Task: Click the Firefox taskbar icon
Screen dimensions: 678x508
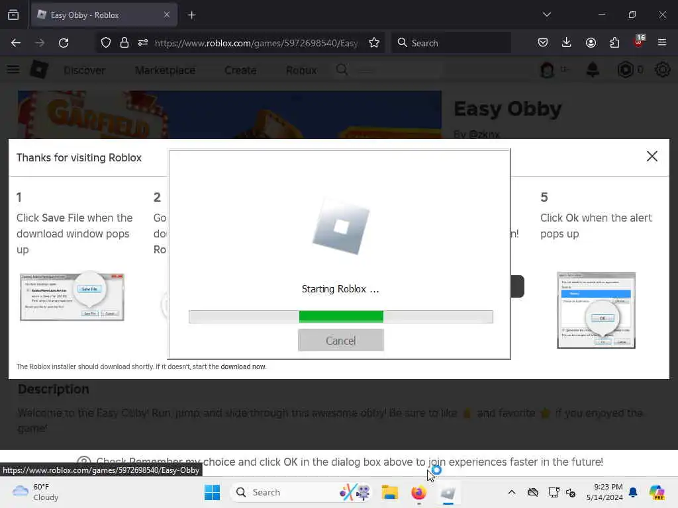Action: click(x=418, y=492)
